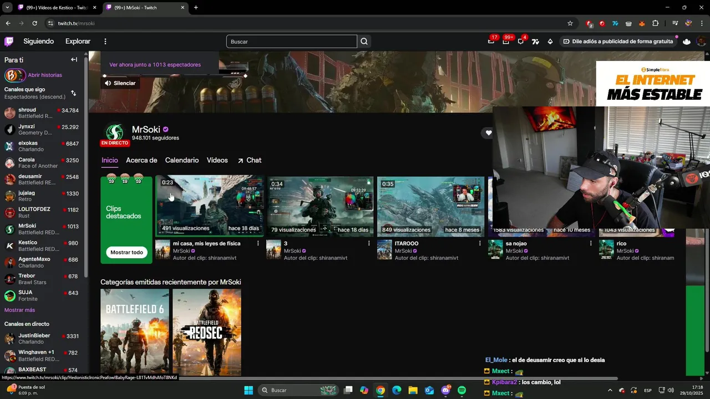Open JustinBieber channel in sidebar

pos(42,339)
